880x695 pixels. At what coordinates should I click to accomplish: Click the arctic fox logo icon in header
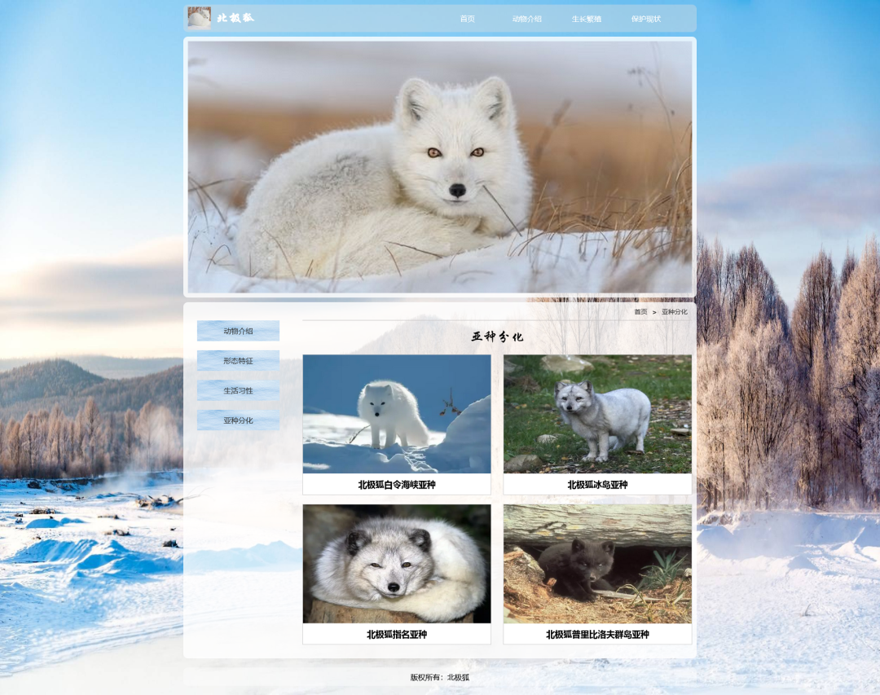tap(199, 18)
